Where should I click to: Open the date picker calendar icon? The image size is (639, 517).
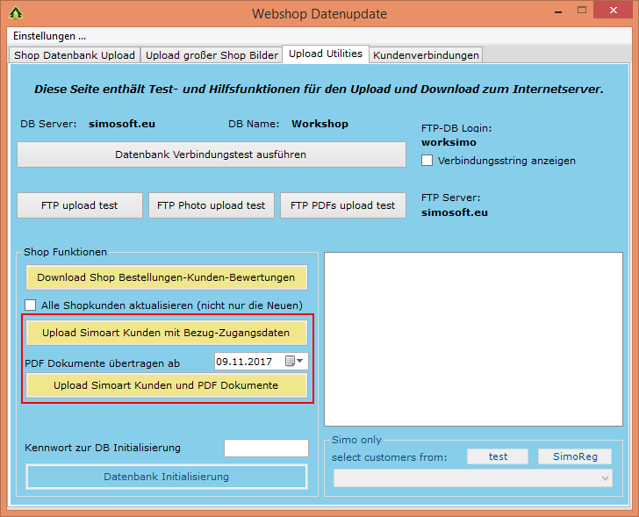click(288, 362)
